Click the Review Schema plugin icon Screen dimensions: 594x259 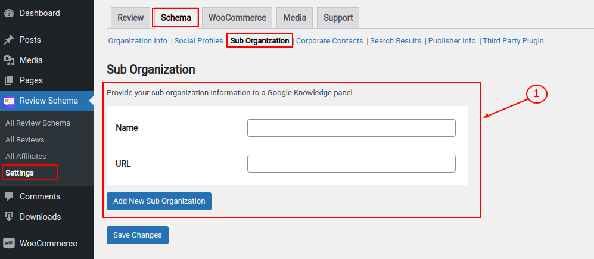[x=9, y=101]
